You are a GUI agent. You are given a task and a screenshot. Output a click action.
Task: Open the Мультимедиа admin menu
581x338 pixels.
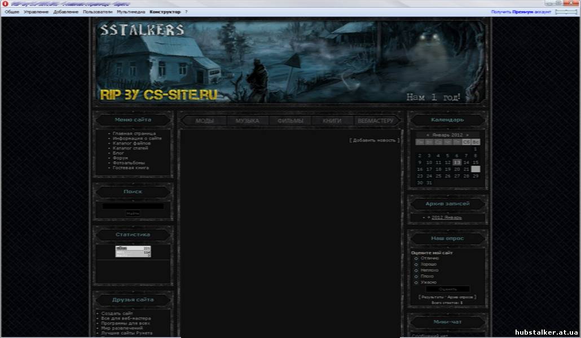(x=131, y=12)
